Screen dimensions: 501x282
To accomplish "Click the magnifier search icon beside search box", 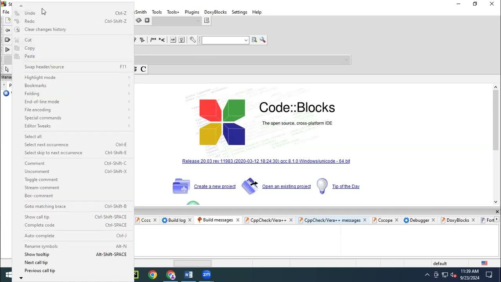I will coord(254,40).
